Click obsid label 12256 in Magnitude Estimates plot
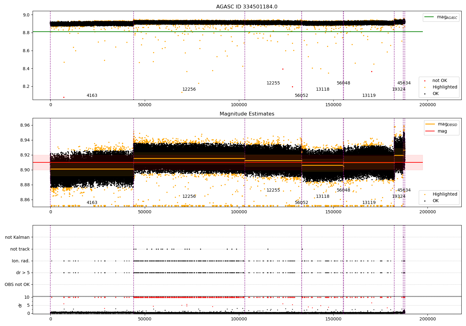This screenshot has height=326, width=466. pyautogui.click(x=189, y=197)
